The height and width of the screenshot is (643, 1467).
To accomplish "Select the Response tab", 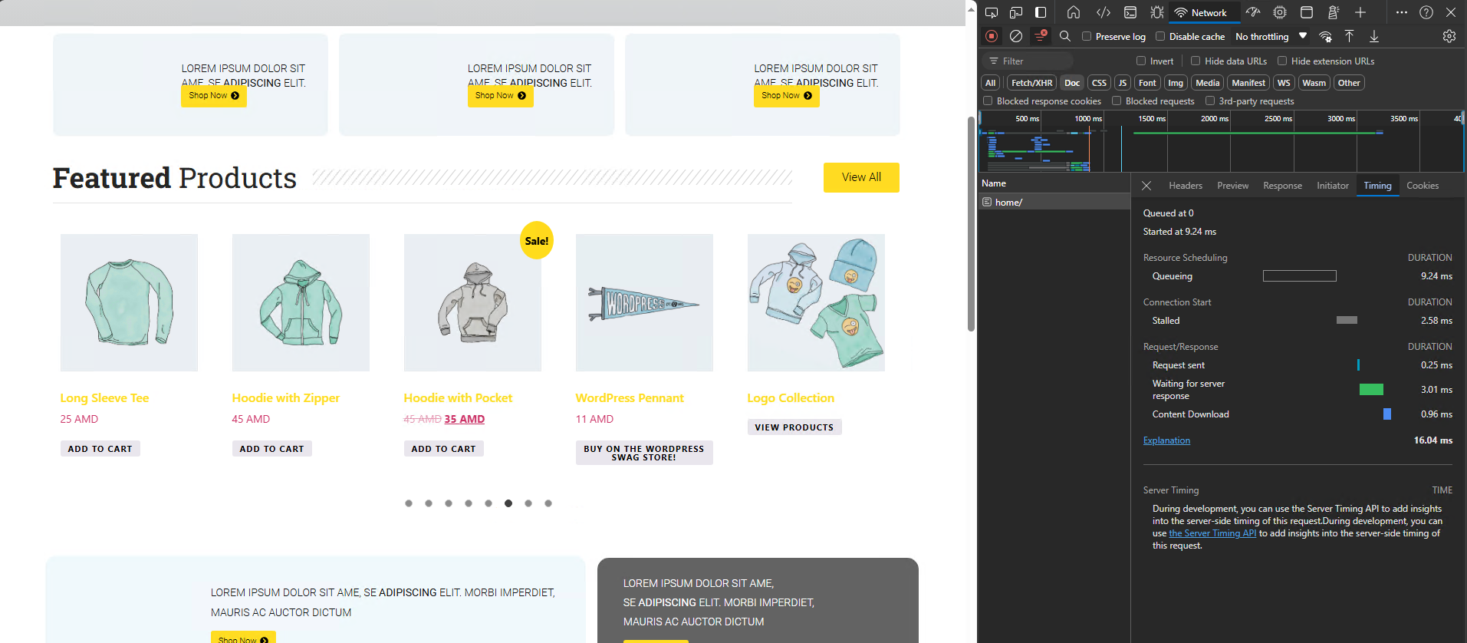I will [1282, 186].
